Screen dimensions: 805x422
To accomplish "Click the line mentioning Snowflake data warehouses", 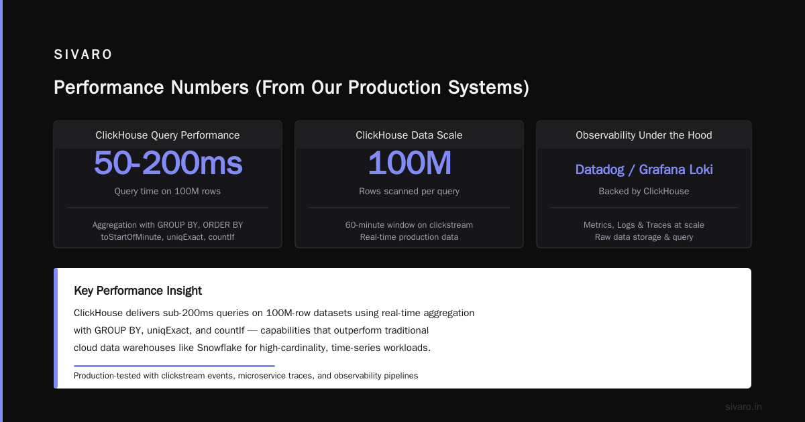I will pos(252,348).
